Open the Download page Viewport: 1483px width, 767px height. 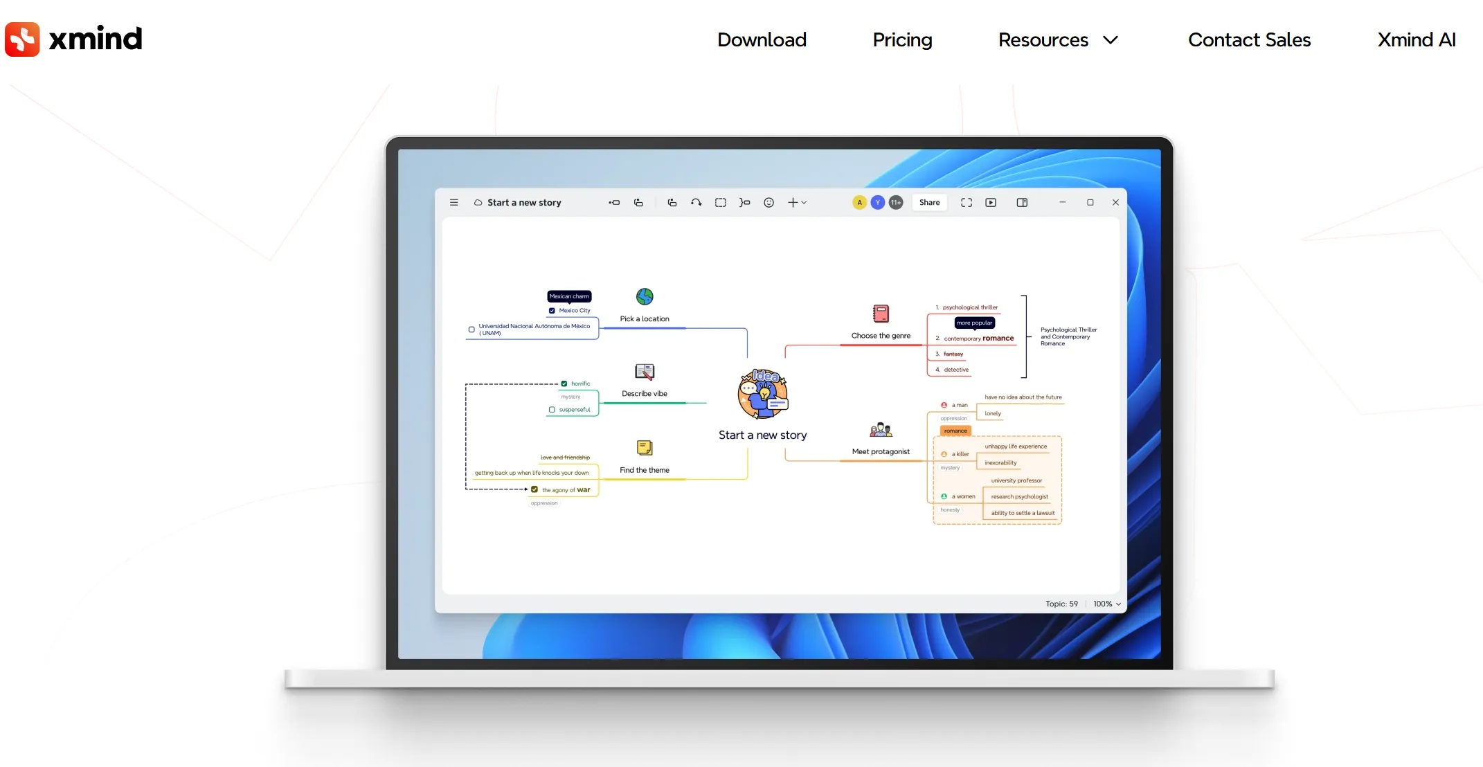[x=762, y=40]
